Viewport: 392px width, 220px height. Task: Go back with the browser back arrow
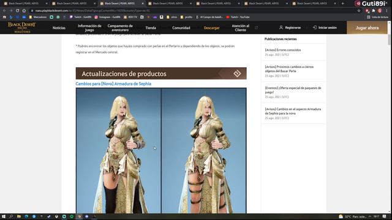coord(4,11)
